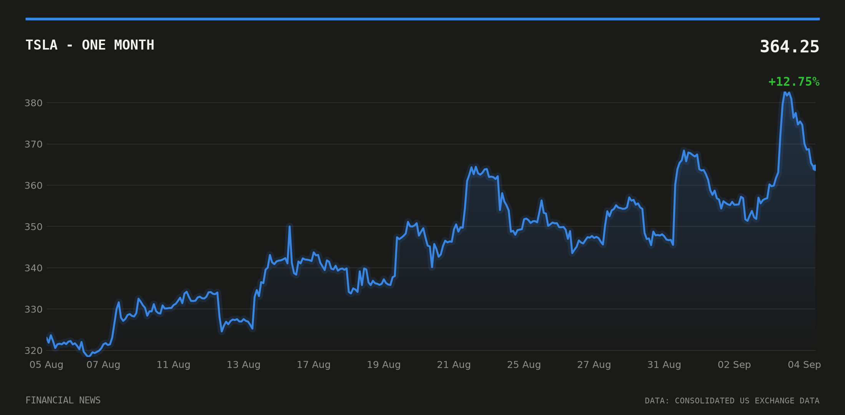The width and height of the screenshot is (845, 415).
Task: Click the 25 Aug date label
Action: click(524, 365)
